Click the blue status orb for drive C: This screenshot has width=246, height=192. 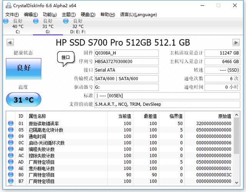coord(6,21)
